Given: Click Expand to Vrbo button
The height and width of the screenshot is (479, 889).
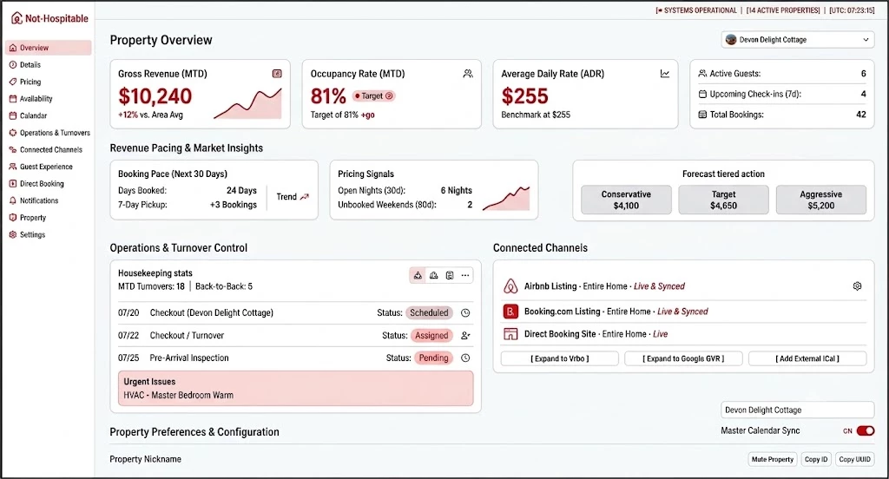Looking at the screenshot, I should coord(560,359).
